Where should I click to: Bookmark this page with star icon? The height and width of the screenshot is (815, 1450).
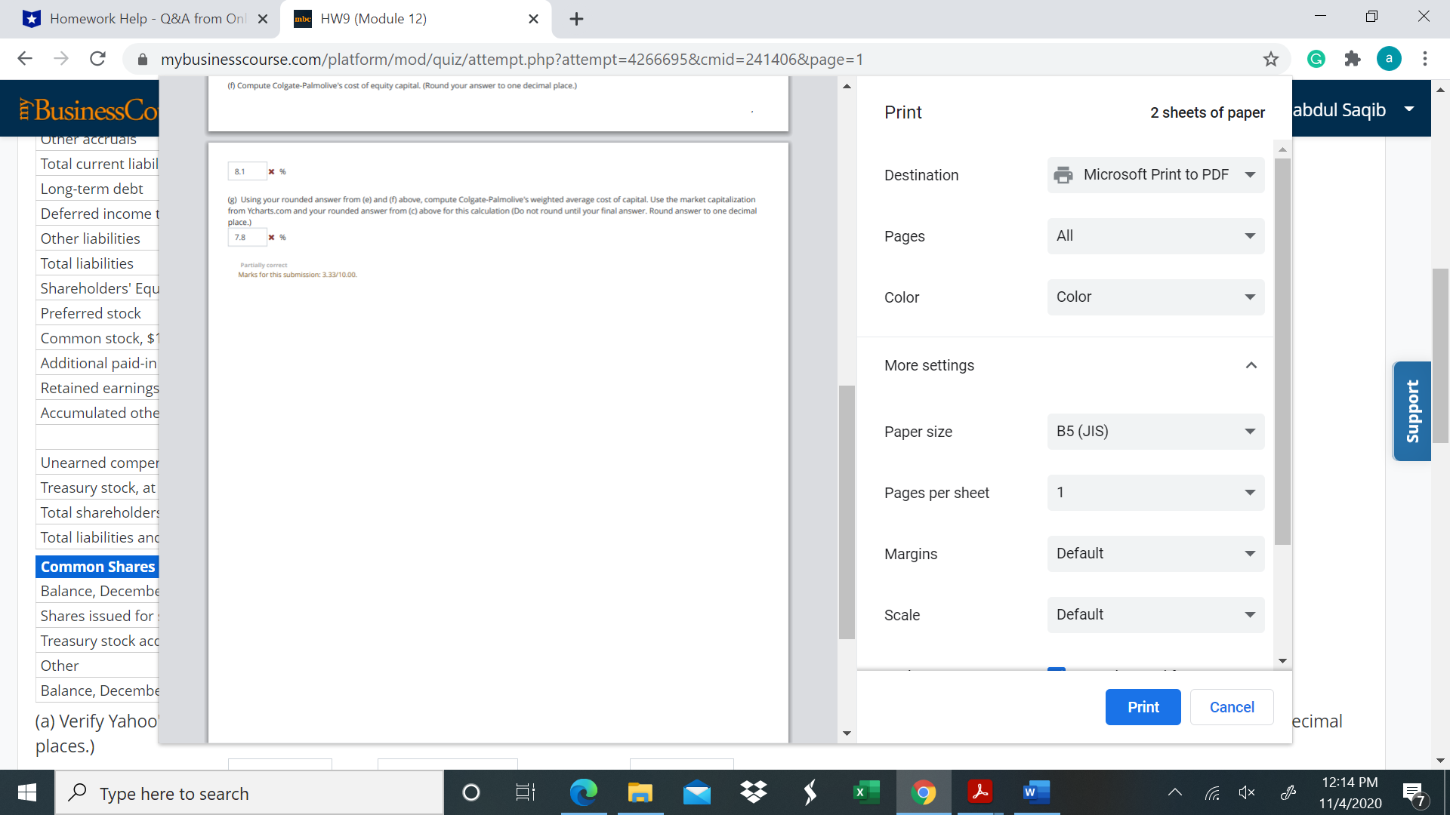tap(1271, 59)
